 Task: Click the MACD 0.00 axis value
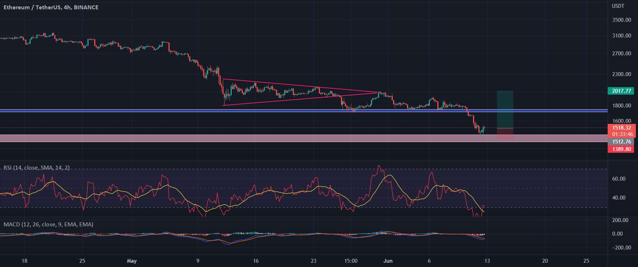[617, 234]
